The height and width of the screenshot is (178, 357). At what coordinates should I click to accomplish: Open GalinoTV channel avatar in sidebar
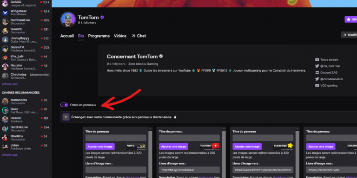5,49
